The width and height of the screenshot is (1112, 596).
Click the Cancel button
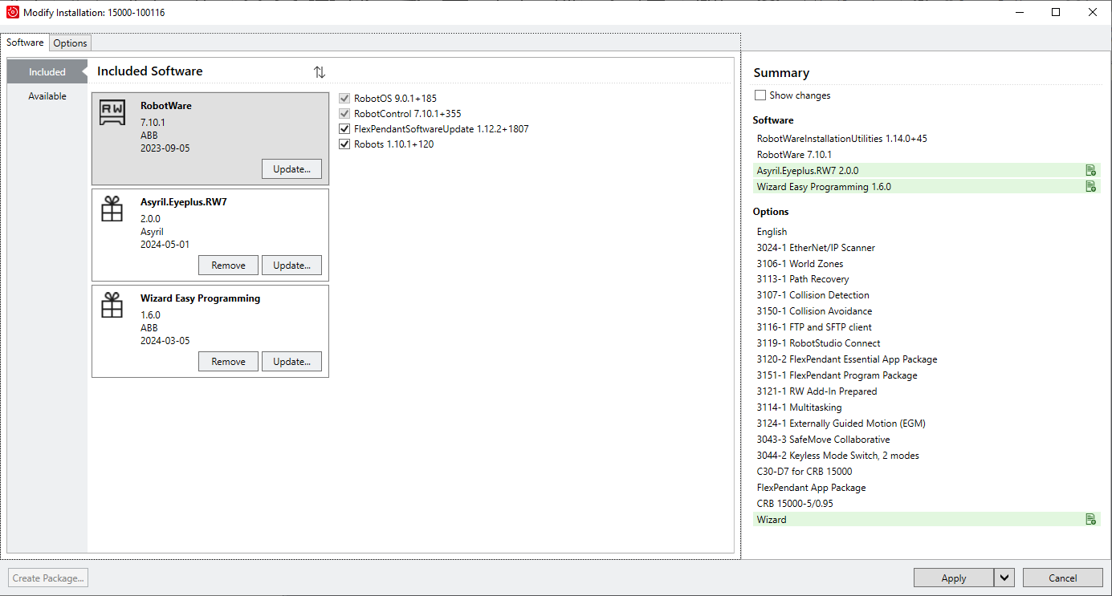pos(1062,578)
